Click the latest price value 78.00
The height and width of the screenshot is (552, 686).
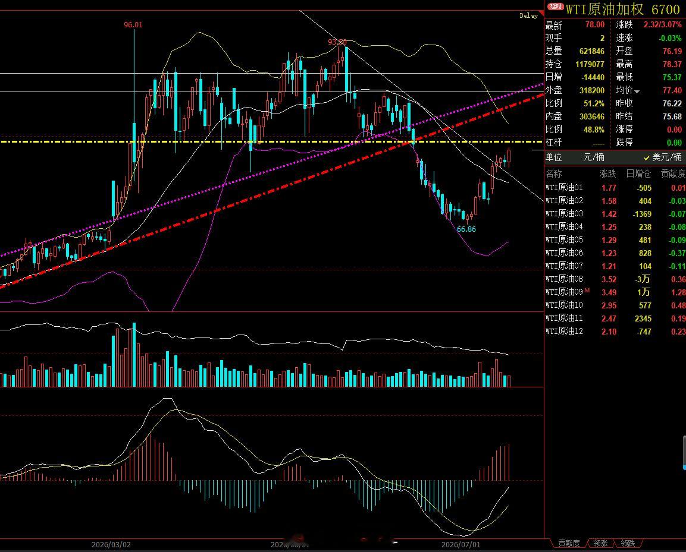(x=595, y=25)
